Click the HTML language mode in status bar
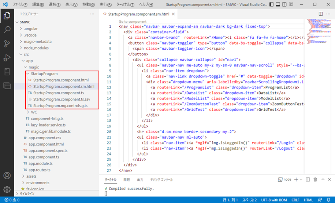Viewport: 335px width, 203px height. coord(308,200)
